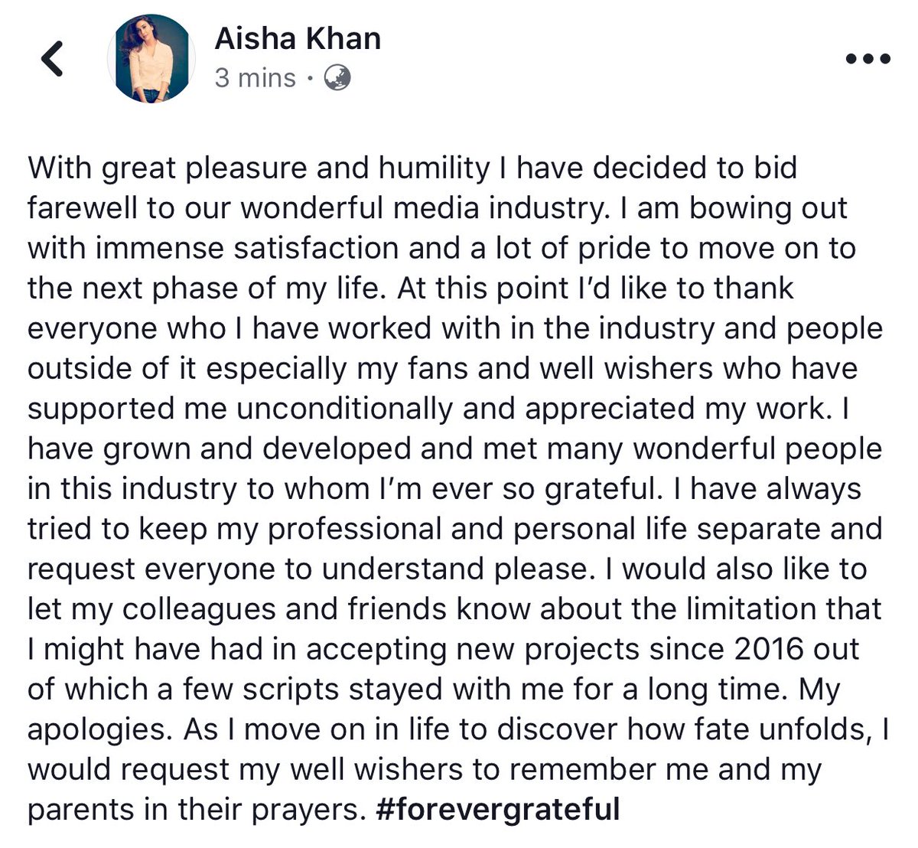Click the "3 mins" post timestamp
The height and width of the screenshot is (848, 918).
(x=255, y=77)
